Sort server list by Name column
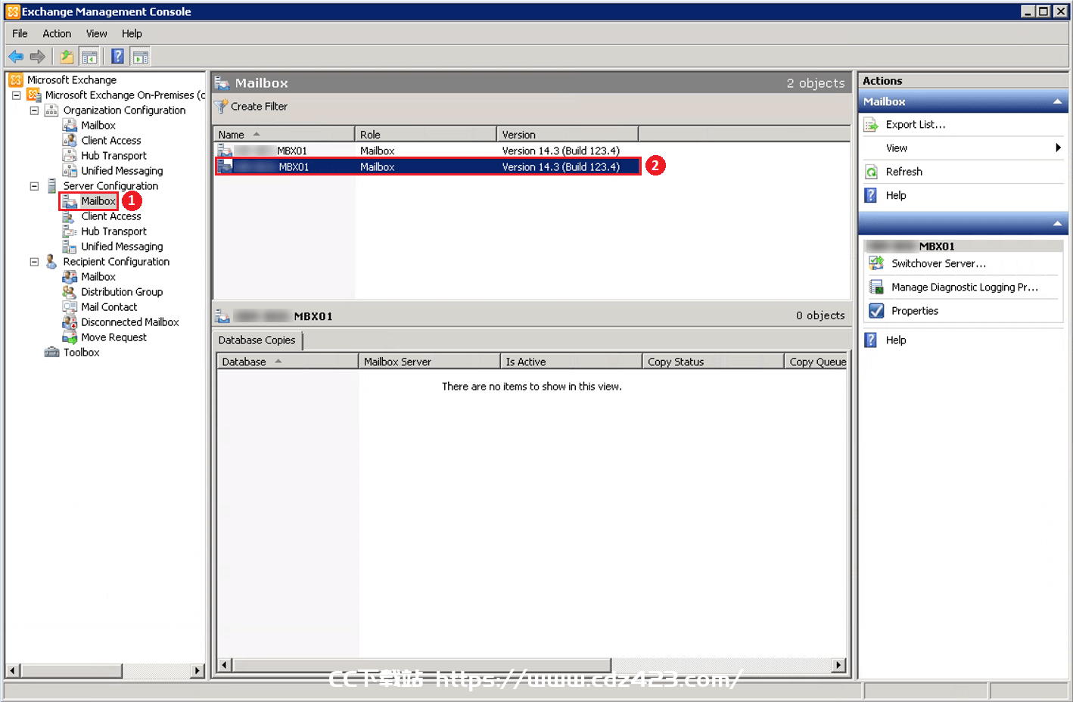Image resolution: width=1073 pixels, height=702 pixels. point(284,135)
